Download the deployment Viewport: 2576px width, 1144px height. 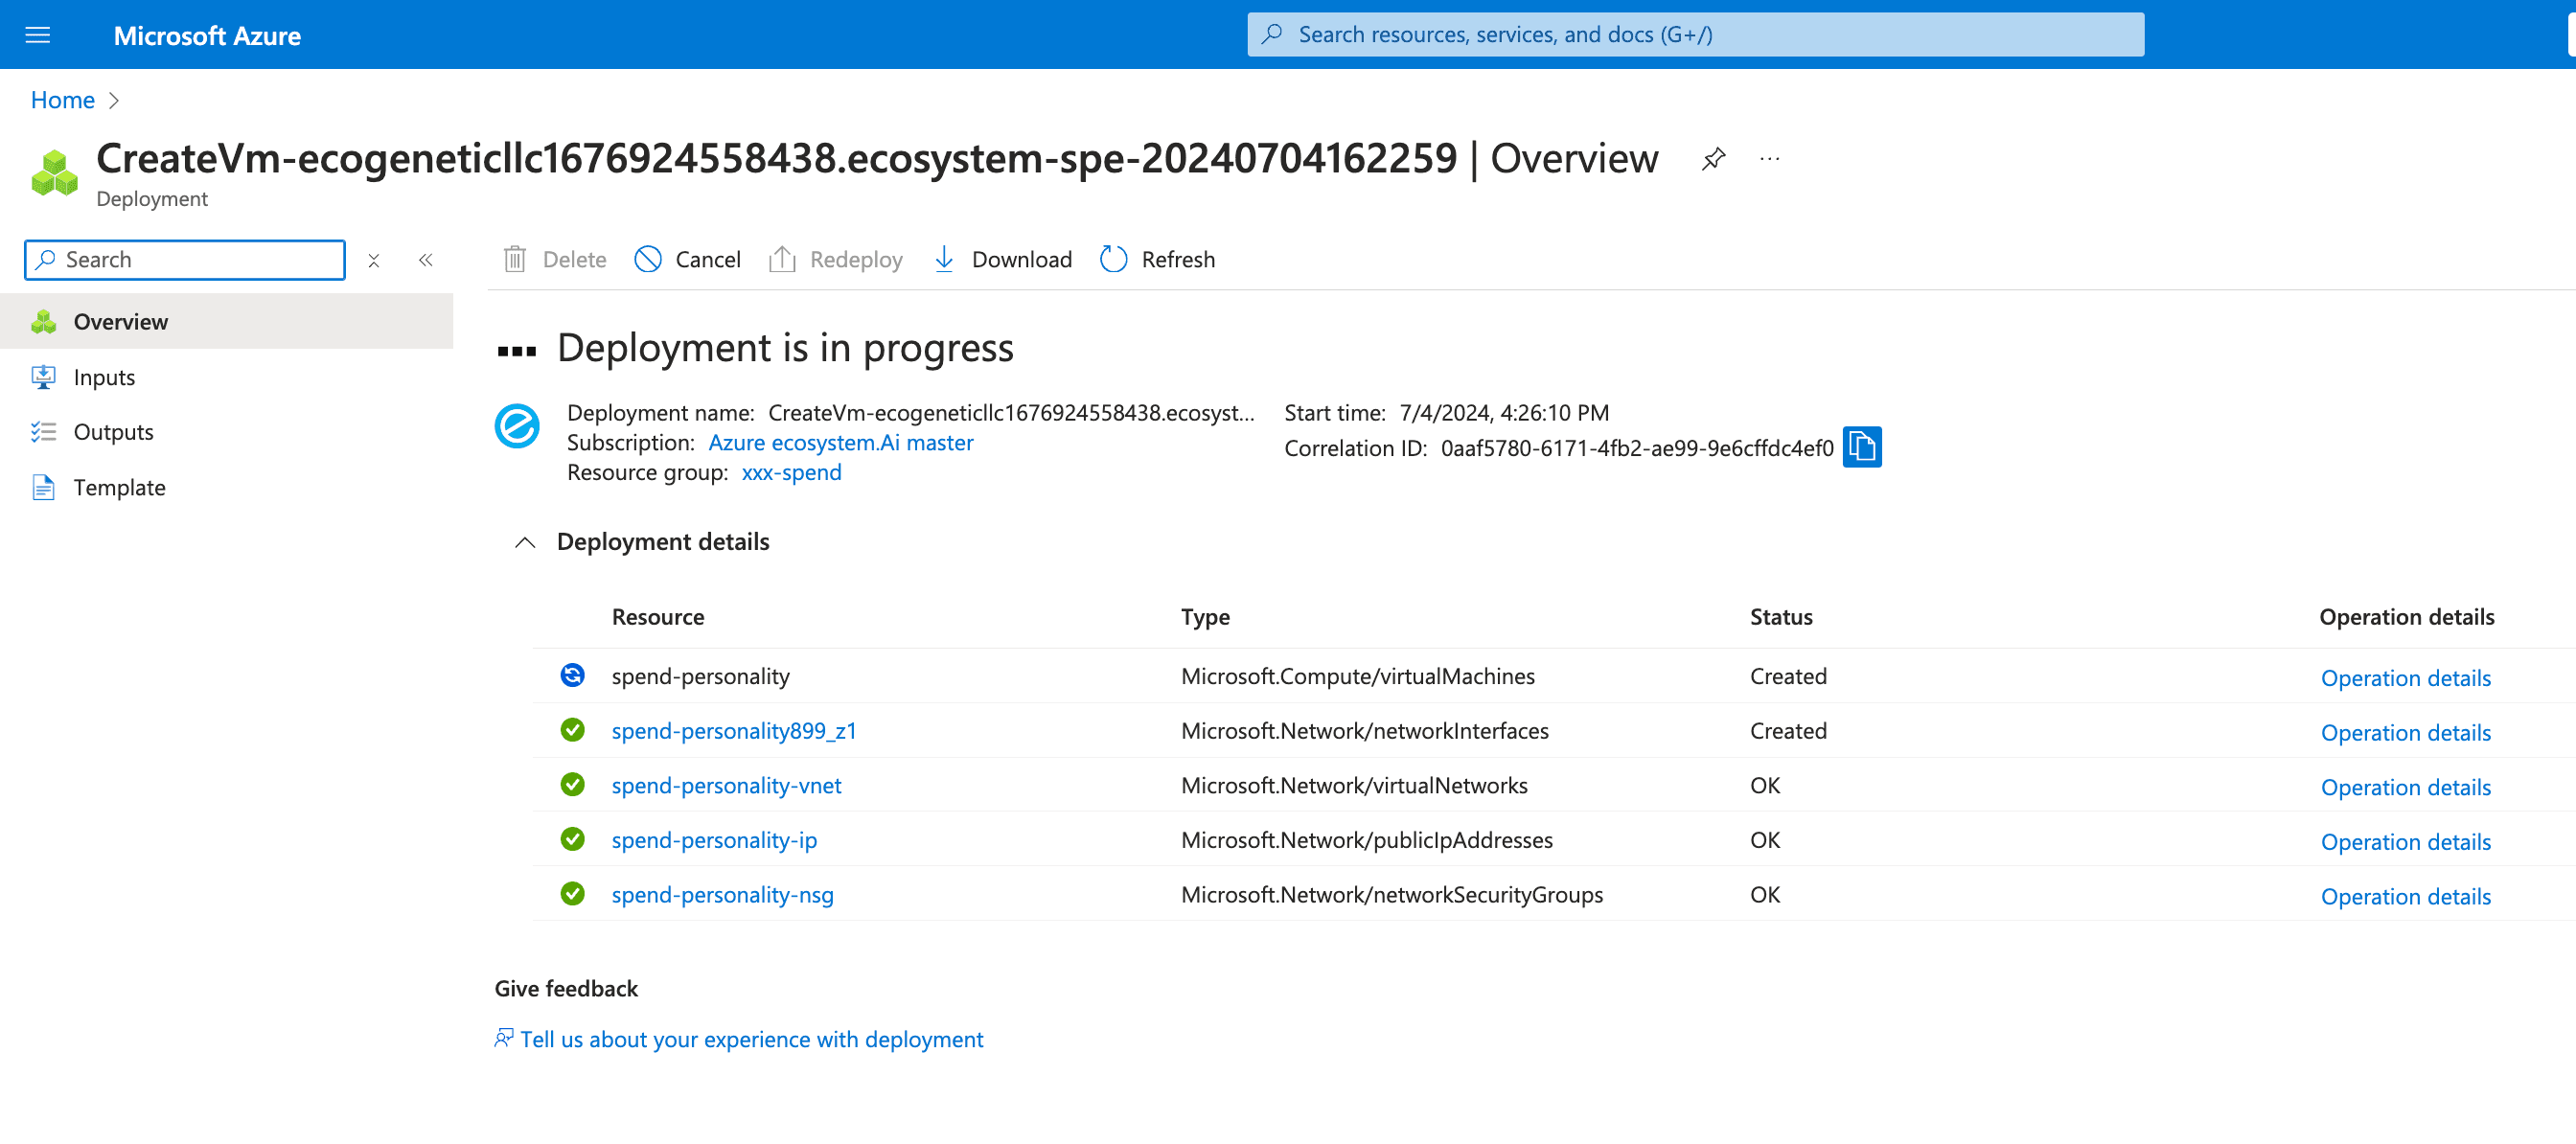(x=1001, y=260)
